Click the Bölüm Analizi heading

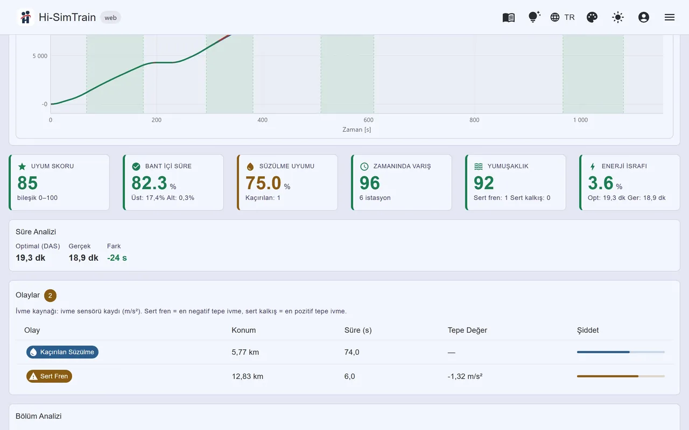[39, 416]
